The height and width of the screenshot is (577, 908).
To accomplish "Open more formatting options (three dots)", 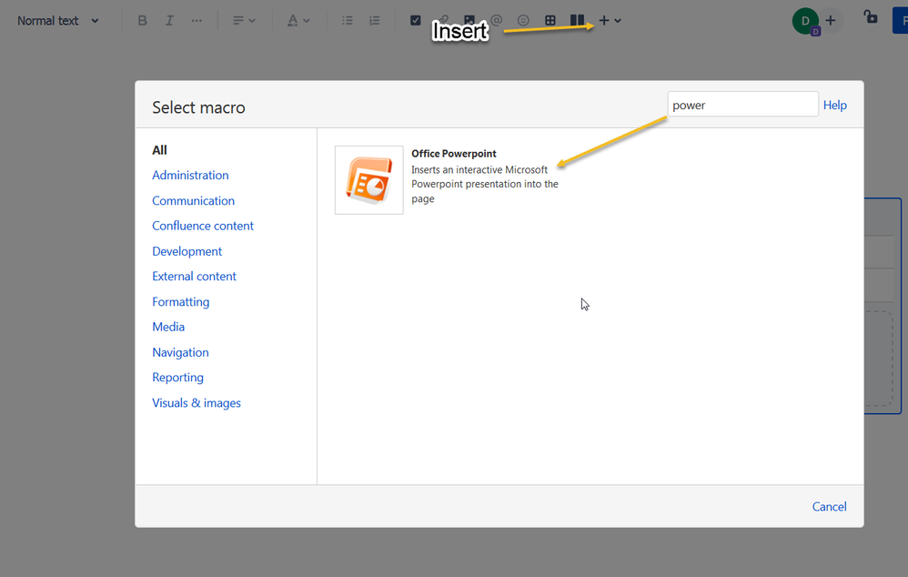I will (197, 21).
